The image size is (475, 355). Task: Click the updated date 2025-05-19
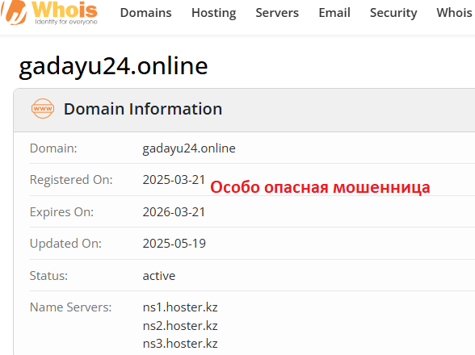[174, 244]
